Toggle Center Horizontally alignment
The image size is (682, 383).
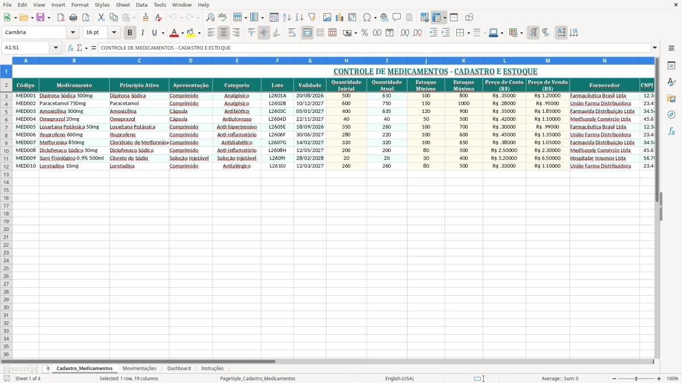click(223, 33)
